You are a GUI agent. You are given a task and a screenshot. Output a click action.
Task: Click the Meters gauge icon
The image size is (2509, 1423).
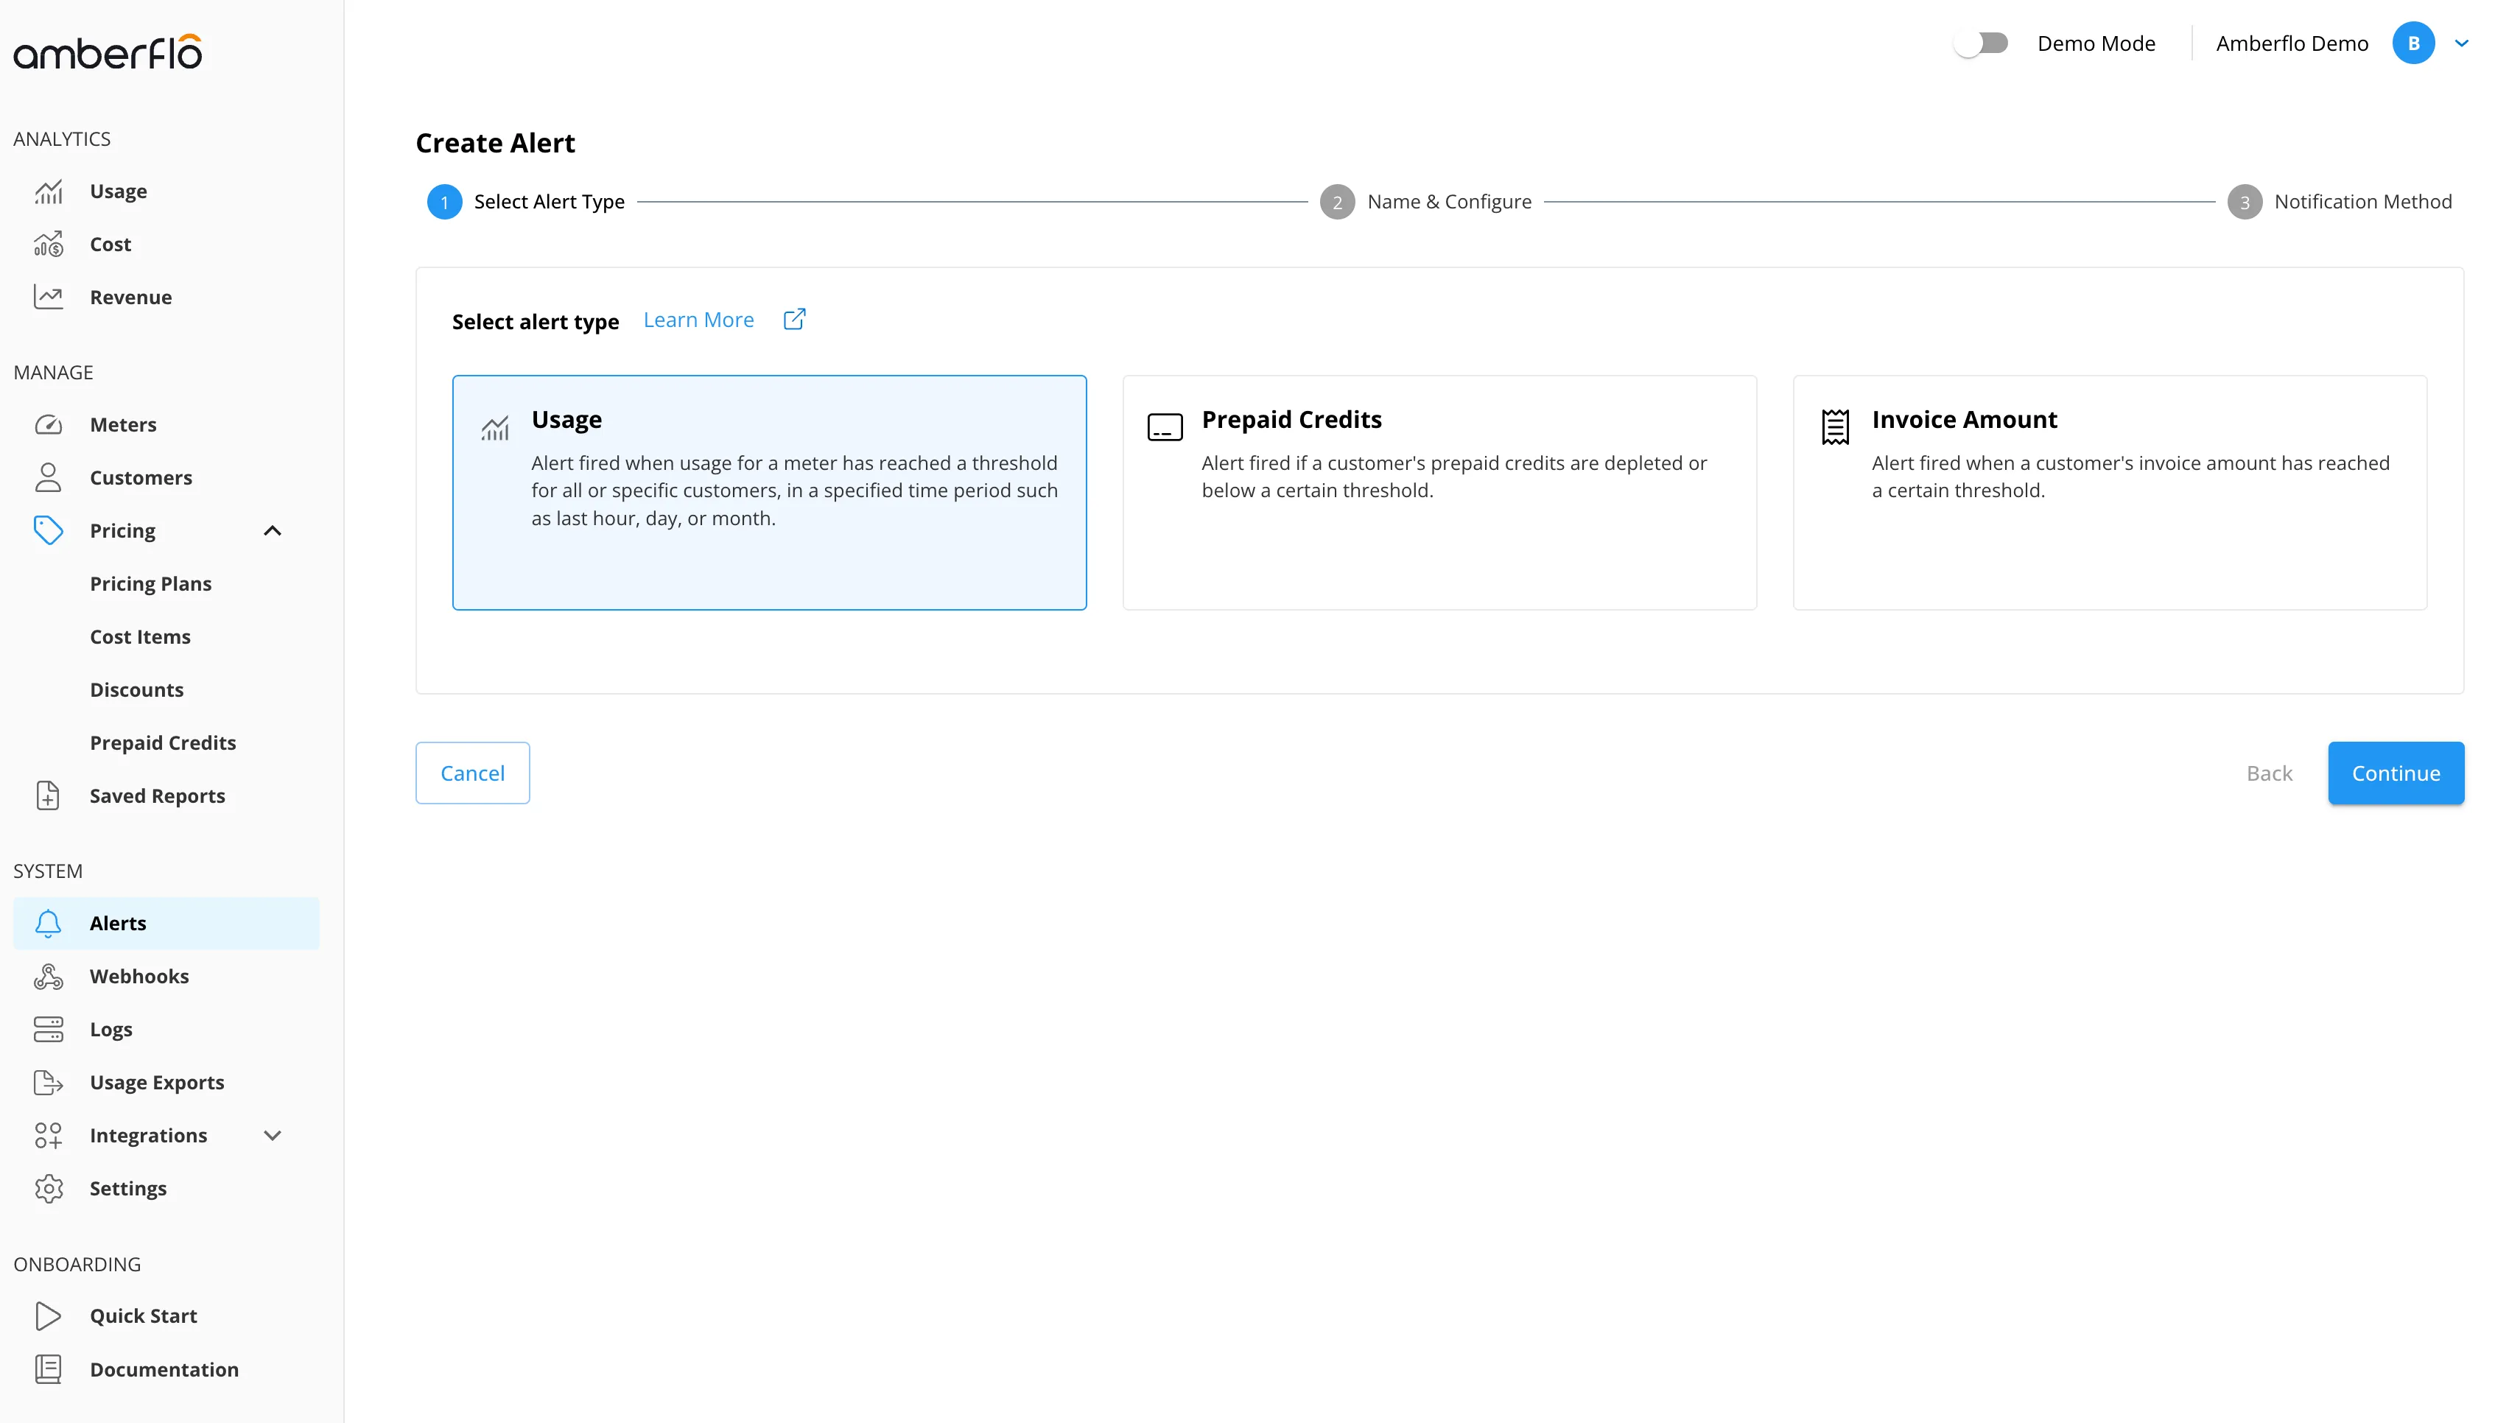pos(48,424)
